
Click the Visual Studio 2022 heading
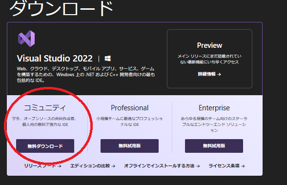55,59
